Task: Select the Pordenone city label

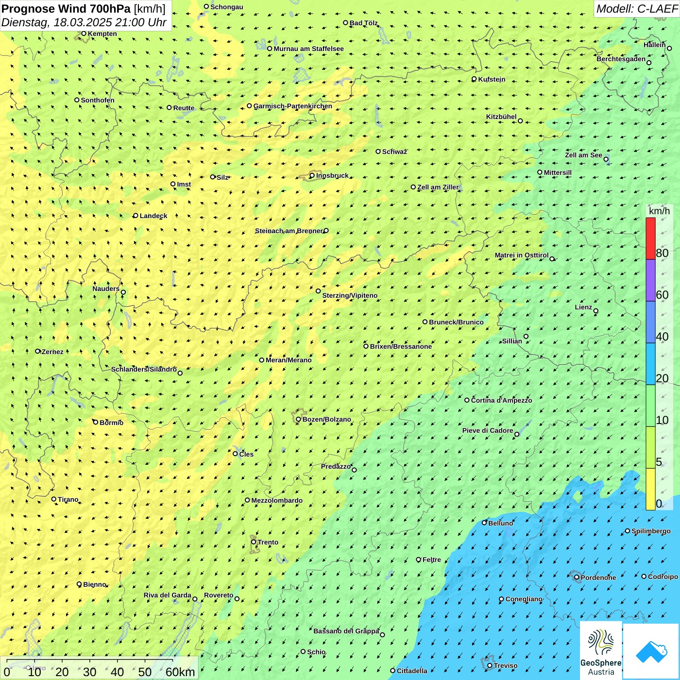Action: 598,578
